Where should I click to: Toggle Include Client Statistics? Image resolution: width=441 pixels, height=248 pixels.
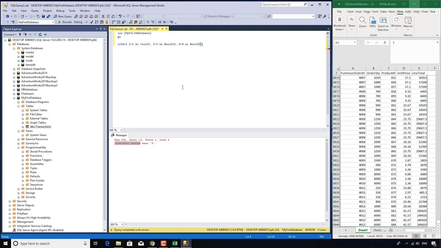point(124,22)
